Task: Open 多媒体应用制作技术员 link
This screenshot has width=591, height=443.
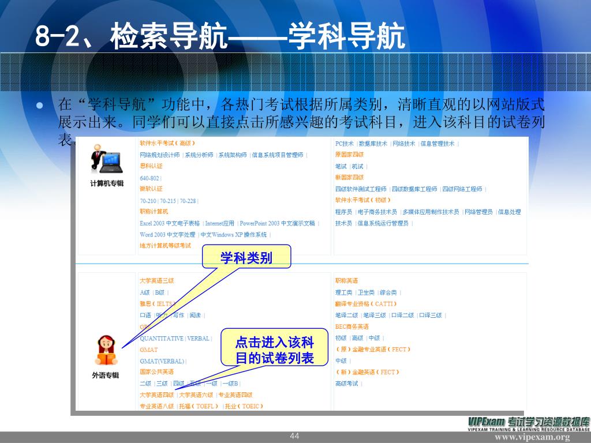Action: [431, 212]
